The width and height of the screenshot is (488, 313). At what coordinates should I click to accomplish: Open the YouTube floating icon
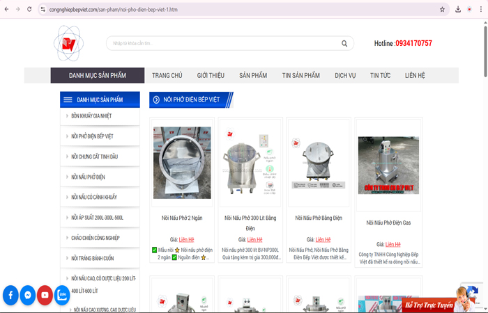tap(45, 295)
